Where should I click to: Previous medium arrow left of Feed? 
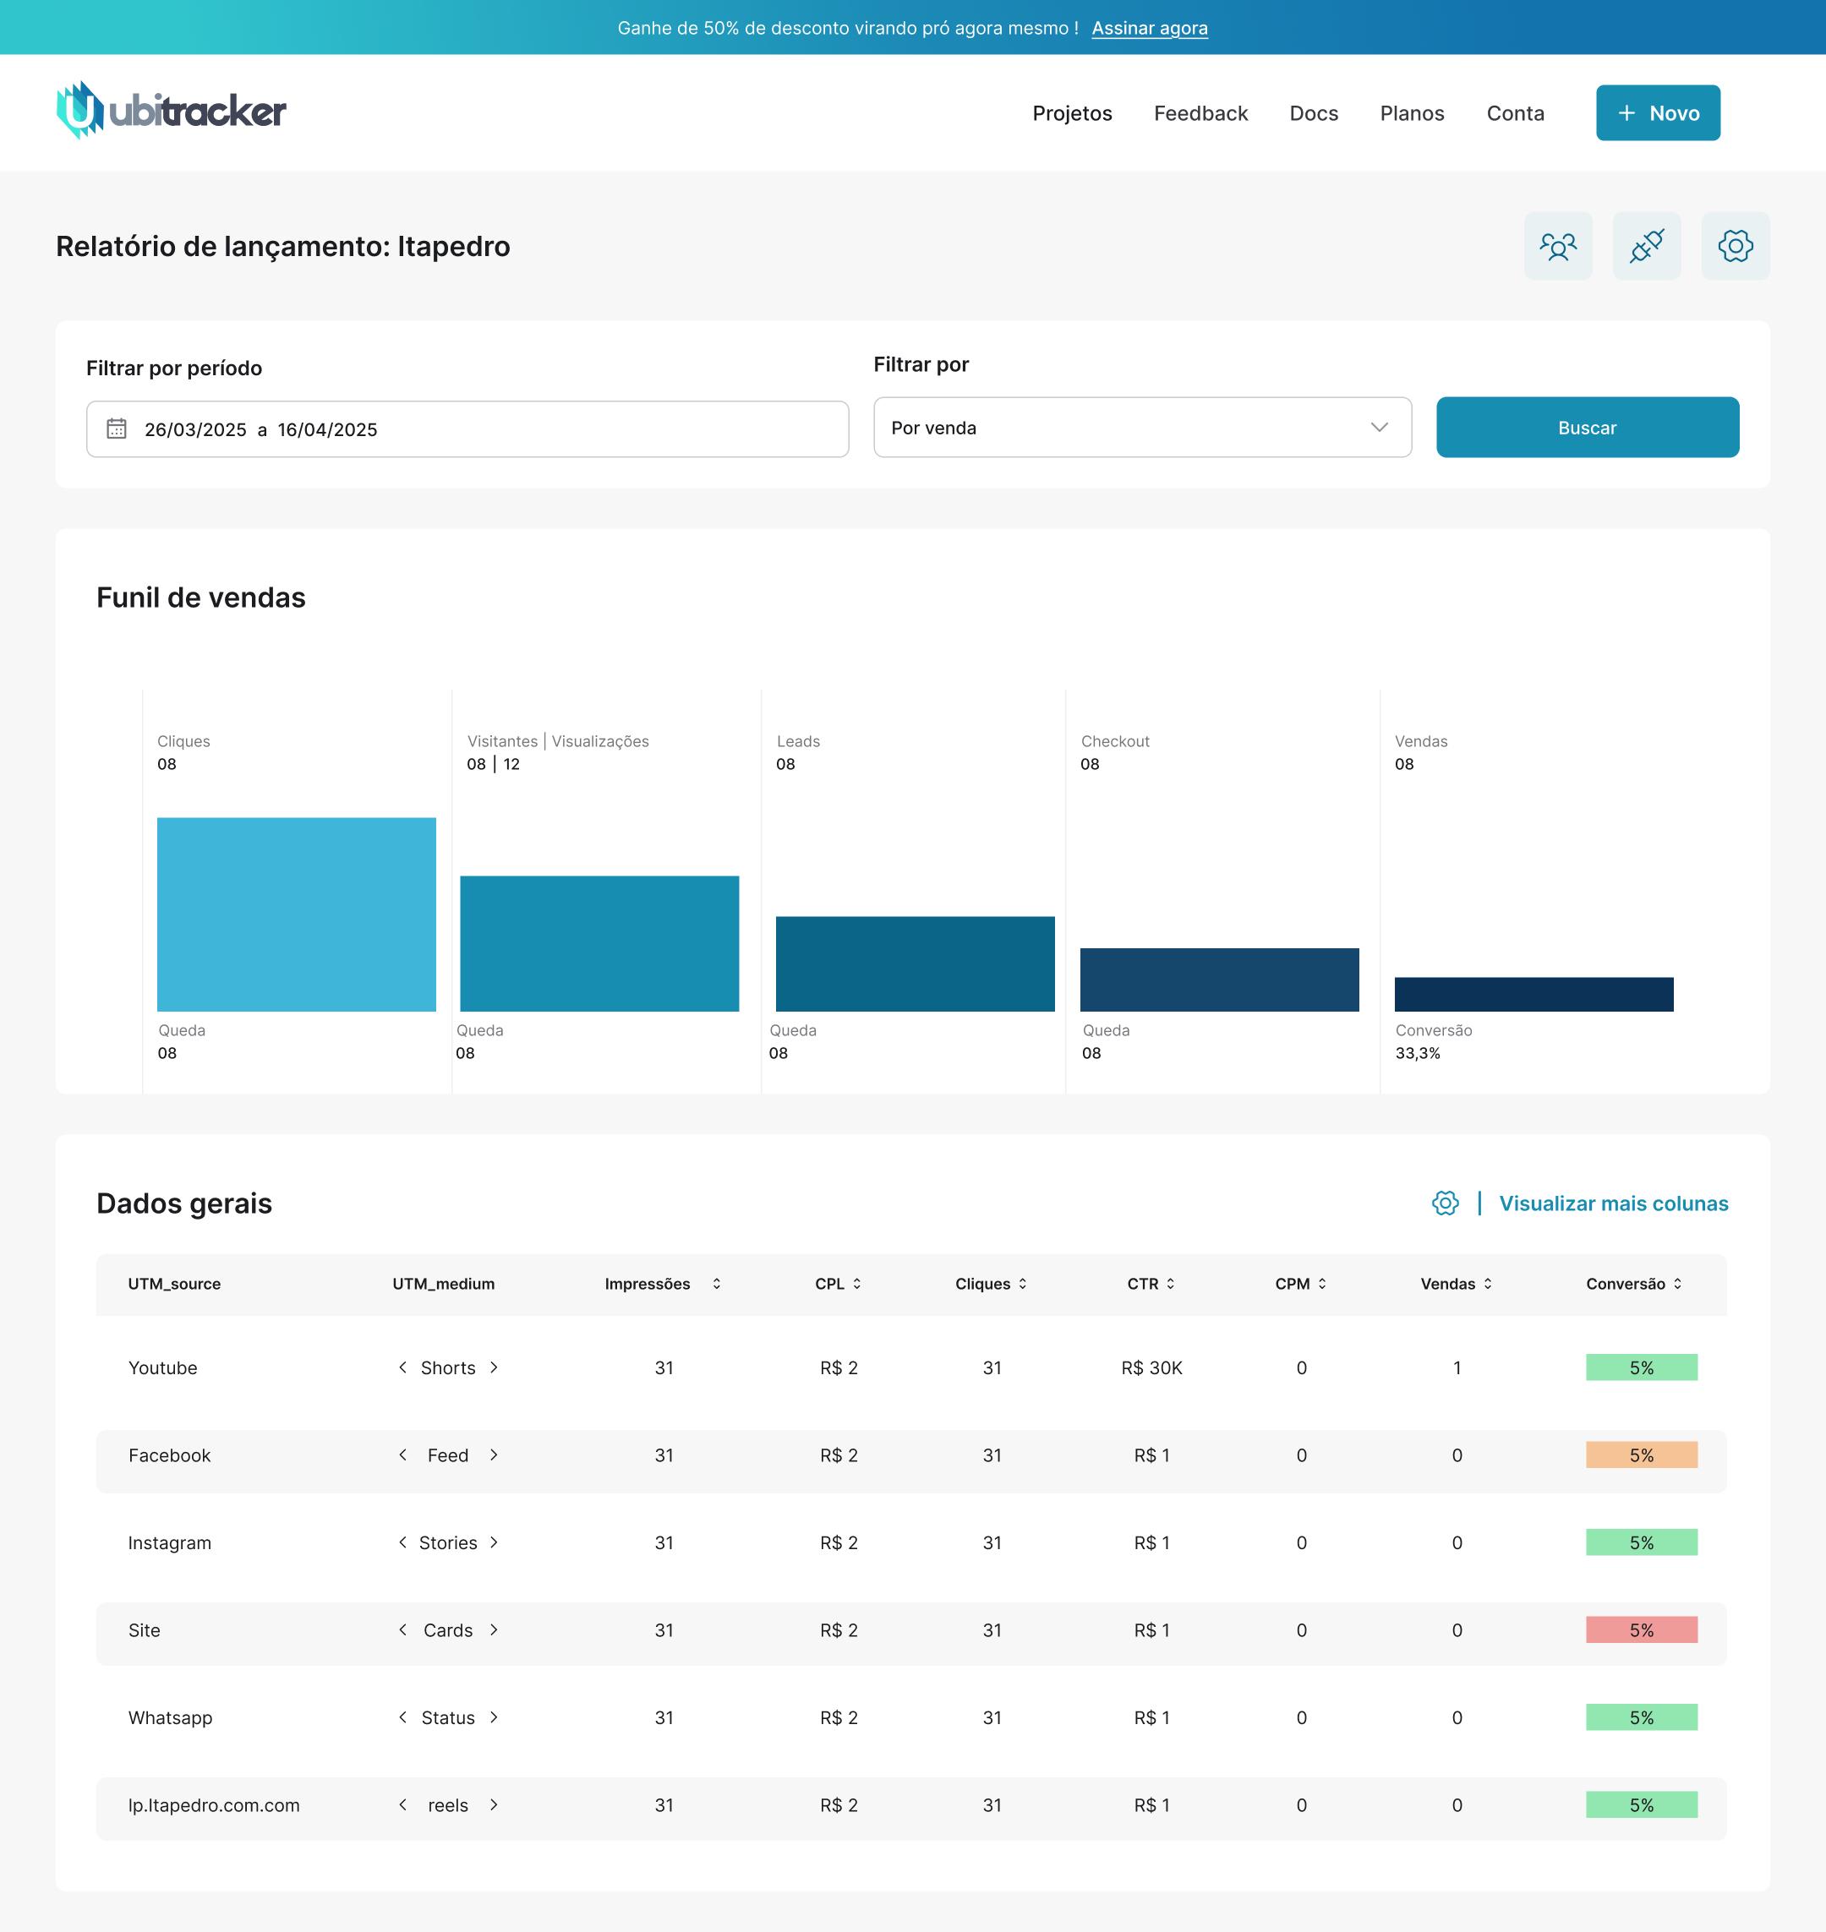click(402, 1455)
